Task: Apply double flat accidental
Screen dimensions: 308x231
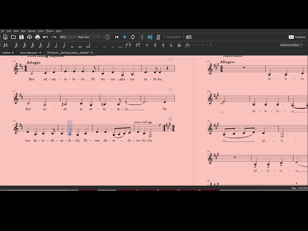Action: point(179,45)
